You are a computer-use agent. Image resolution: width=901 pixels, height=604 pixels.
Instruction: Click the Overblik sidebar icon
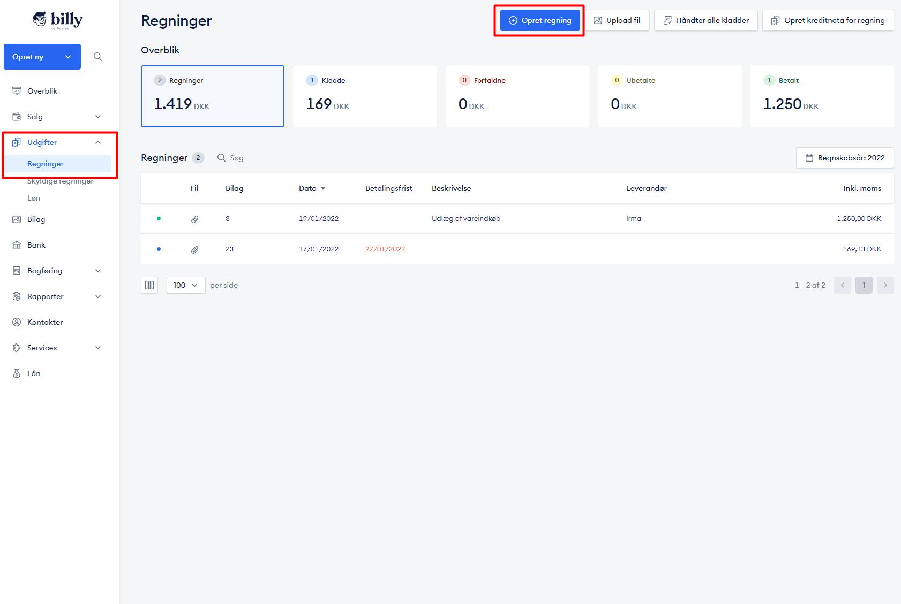tap(17, 91)
